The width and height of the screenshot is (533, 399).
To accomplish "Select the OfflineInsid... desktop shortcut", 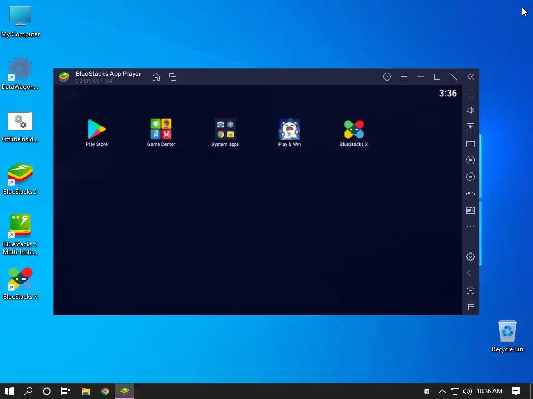I will pyautogui.click(x=20, y=127).
